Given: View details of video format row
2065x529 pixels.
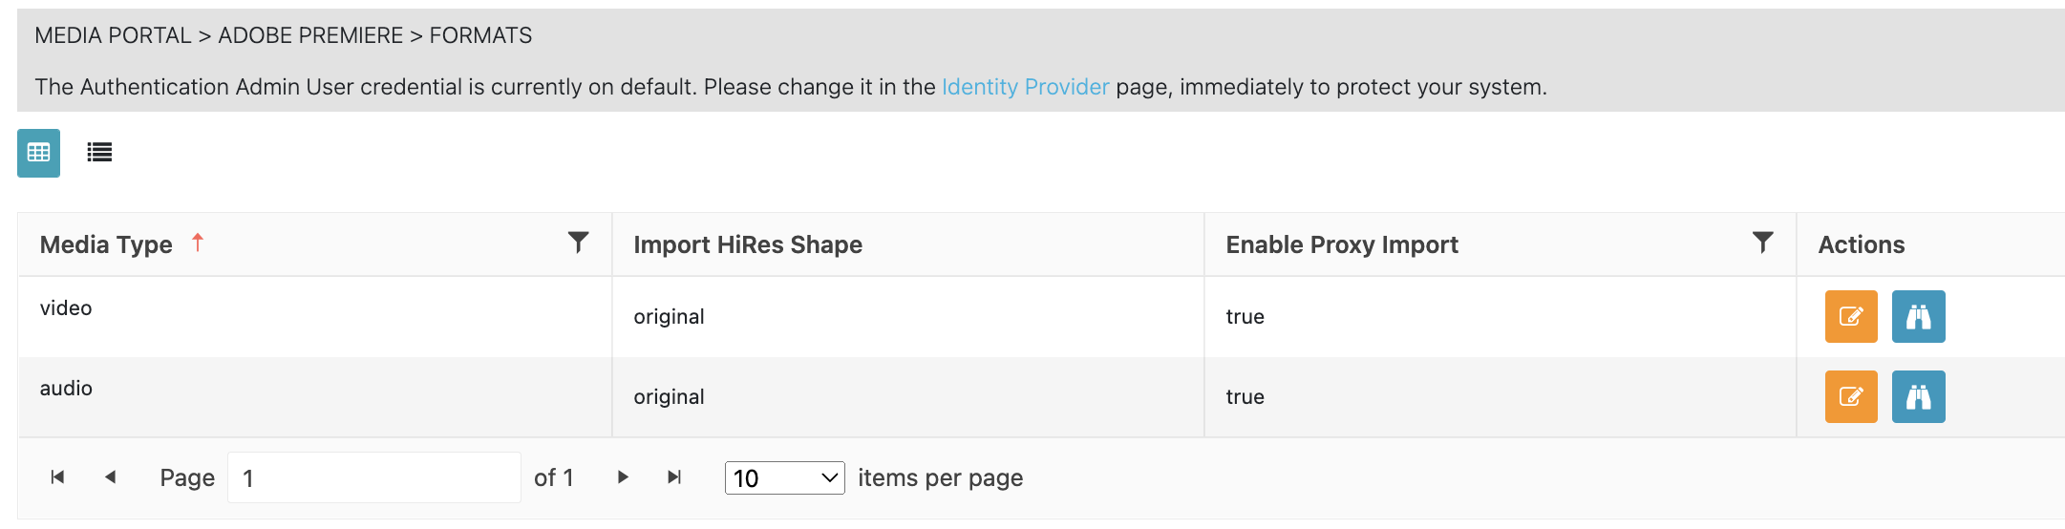Looking at the screenshot, I should pos(1918,316).
